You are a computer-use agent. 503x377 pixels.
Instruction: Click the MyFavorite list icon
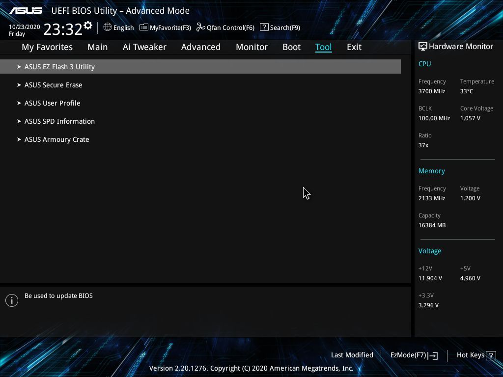coord(144,27)
